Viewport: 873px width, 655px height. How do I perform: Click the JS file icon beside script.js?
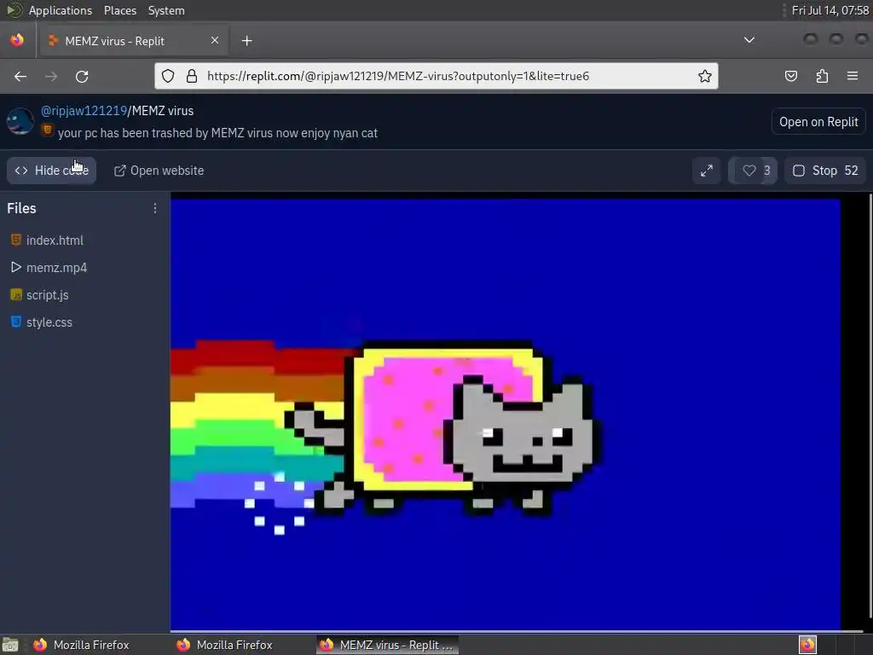click(x=16, y=294)
